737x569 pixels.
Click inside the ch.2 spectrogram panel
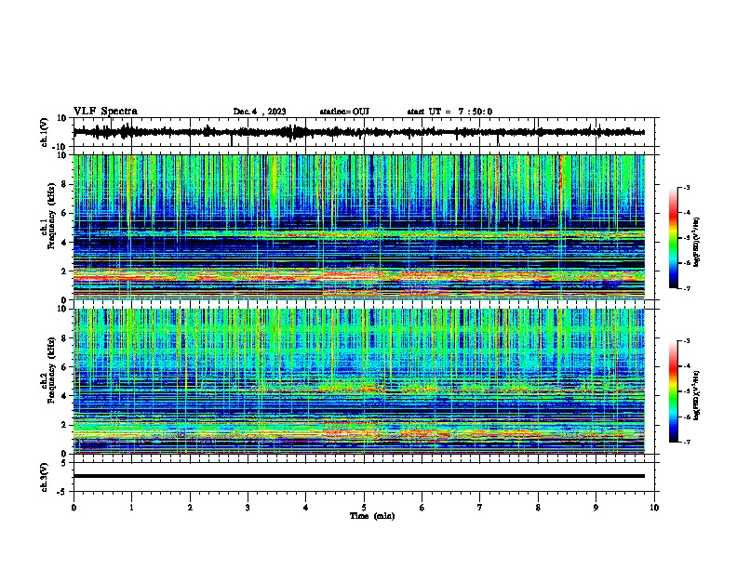point(358,381)
